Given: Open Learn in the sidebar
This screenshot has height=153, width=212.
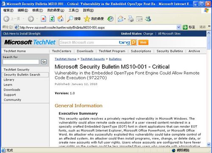Looking at the screenshot, I should [x=8, y=85].
